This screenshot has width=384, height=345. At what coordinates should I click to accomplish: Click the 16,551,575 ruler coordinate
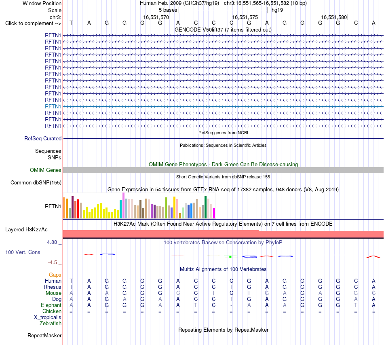click(245, 17)
